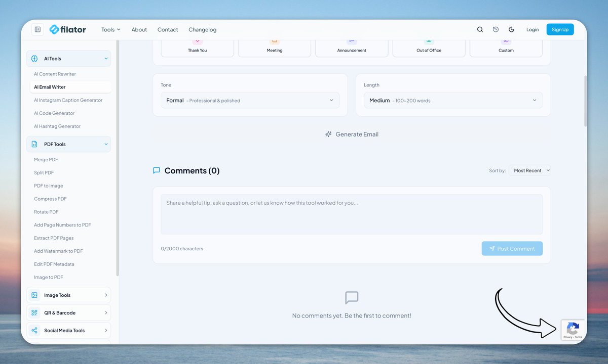
Task: Open the Rotate PDF tool
Action: click(46, 212)
